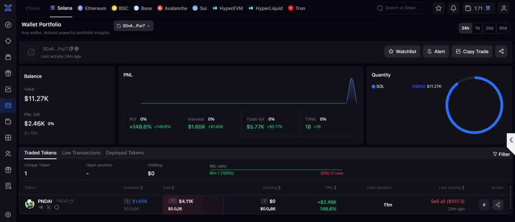Open the 3GvA...Pur7 wallet selector dropdown

click(x=133, y=26)
